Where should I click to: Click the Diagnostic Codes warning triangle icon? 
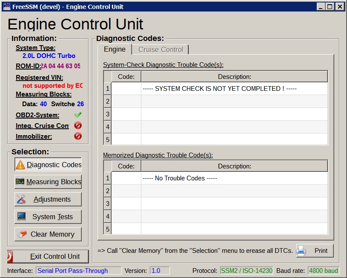[x=20, y=165]
